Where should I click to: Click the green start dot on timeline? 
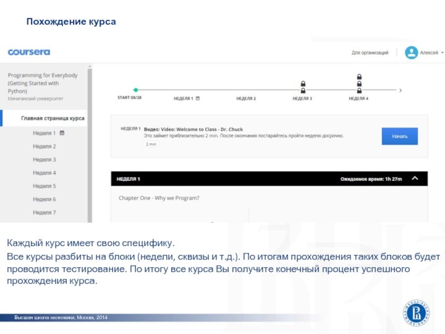[x=135, y=90]
